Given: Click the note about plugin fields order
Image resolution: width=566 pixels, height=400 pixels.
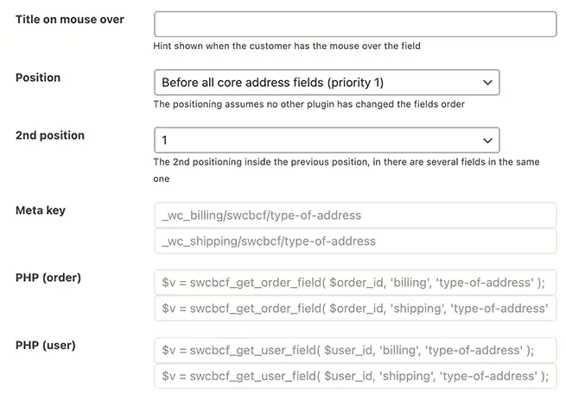Looking at the screenshot, I should [x=309, y=104].
